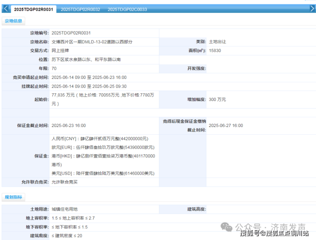Select the area value 15830

[x=215, y=50]
